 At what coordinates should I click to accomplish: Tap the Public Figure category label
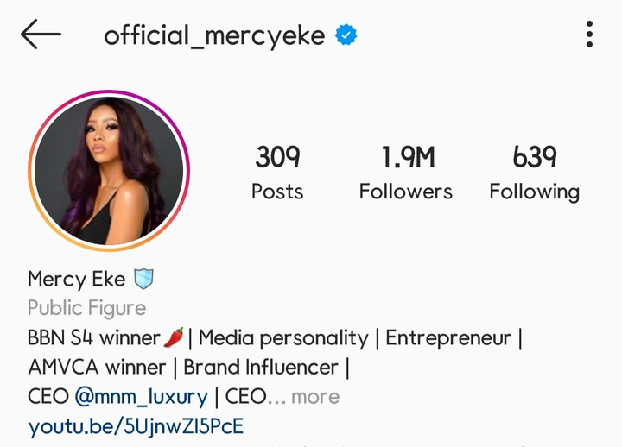[87, 308]
